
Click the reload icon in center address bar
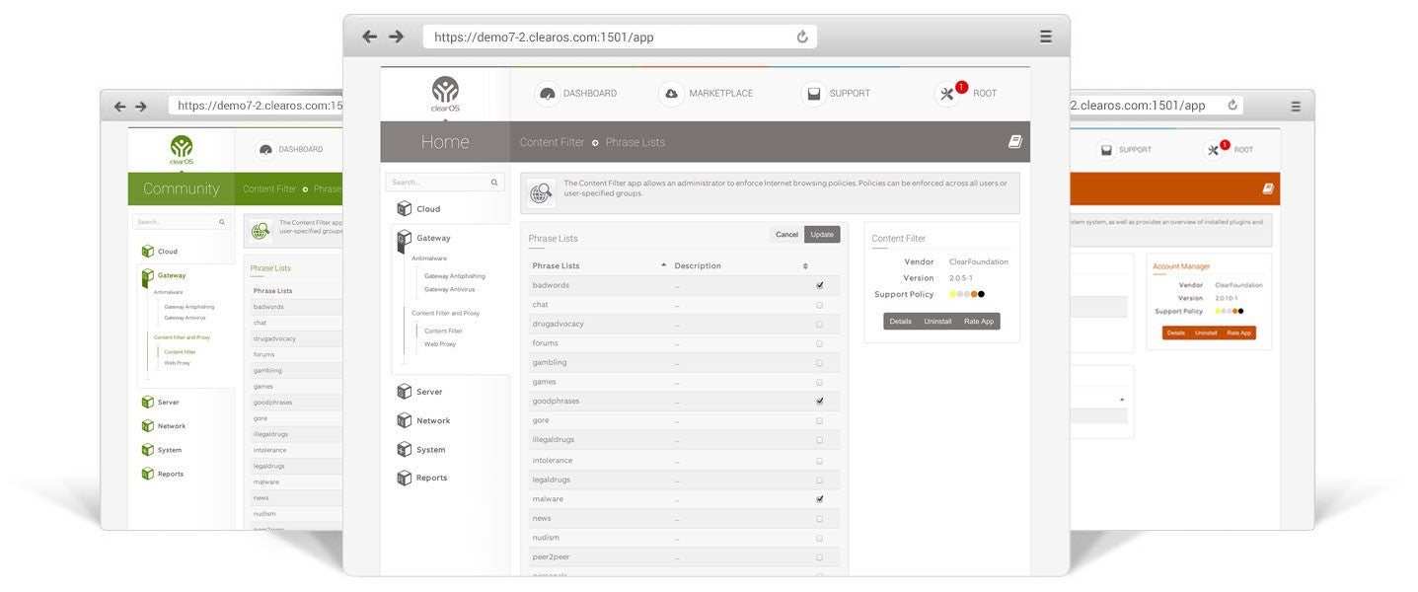point(802,37)
